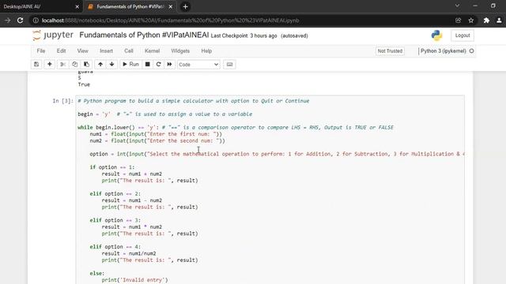Save notebook with the floppy disk icon
This screenshot has width=506, height=284.
tap(36, 65)
